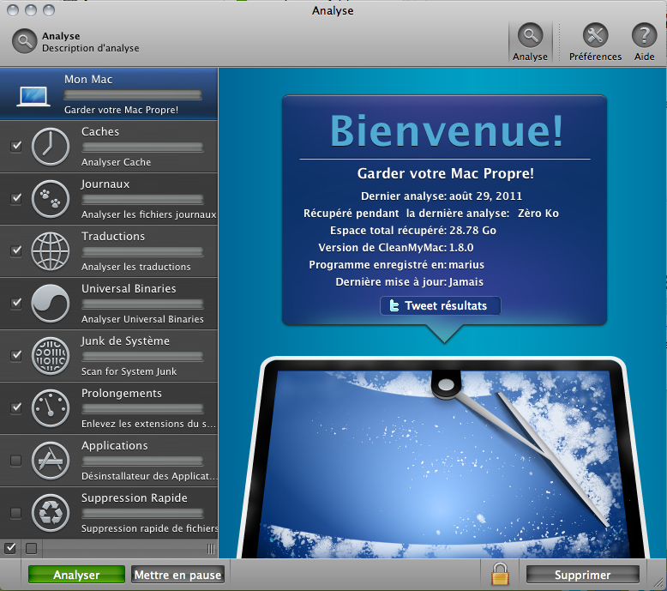Screen dimensions: 667x591
Task: Click the Journaux paw-print icon
Action: click(x=51, y=199)
